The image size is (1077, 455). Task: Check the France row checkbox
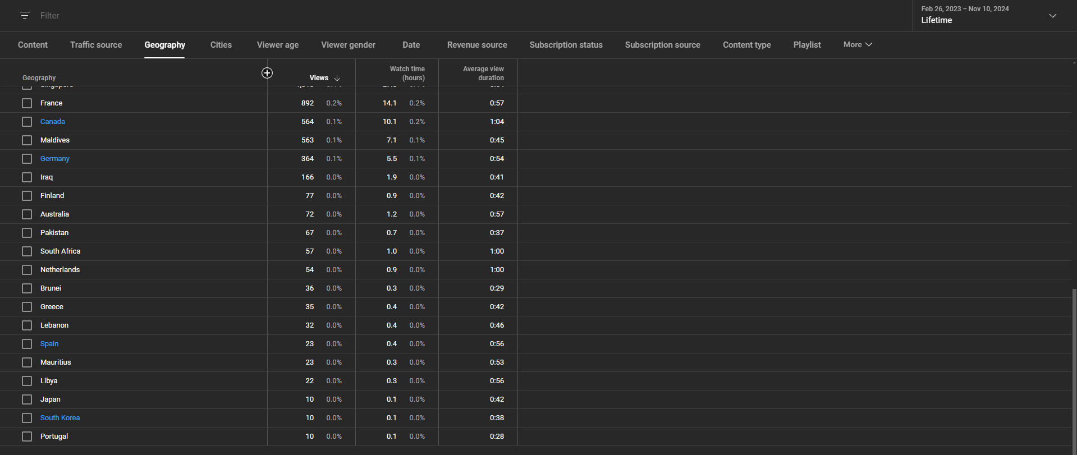pos(27,103)
